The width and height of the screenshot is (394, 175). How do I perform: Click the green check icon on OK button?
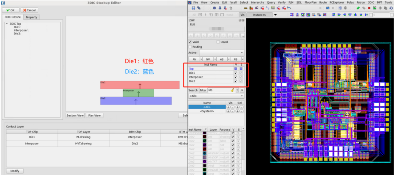coord(8,10)
